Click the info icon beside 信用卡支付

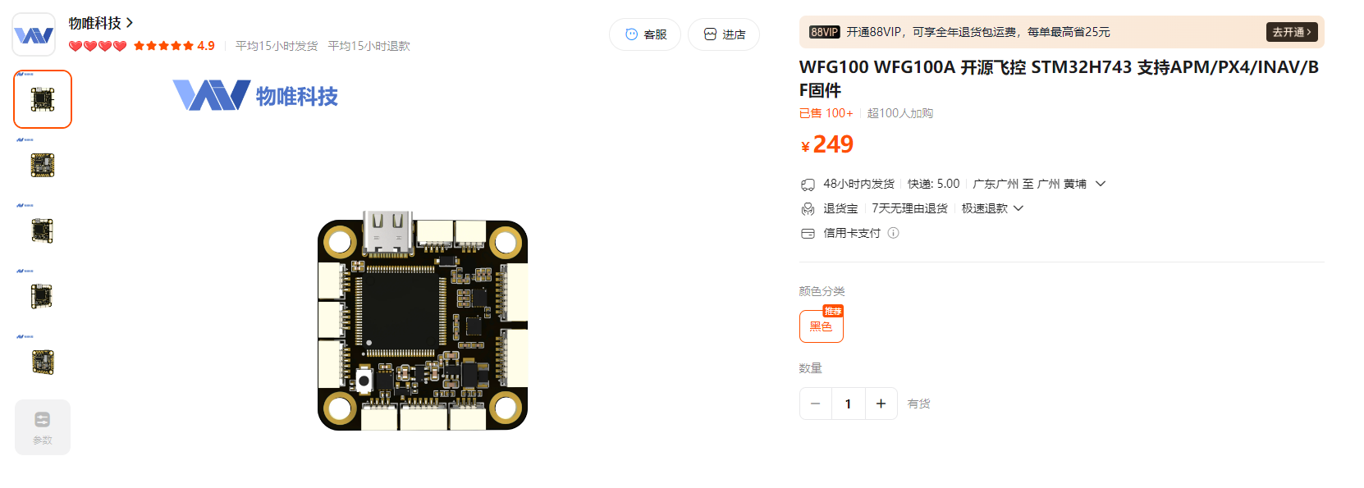coord(894,233)
